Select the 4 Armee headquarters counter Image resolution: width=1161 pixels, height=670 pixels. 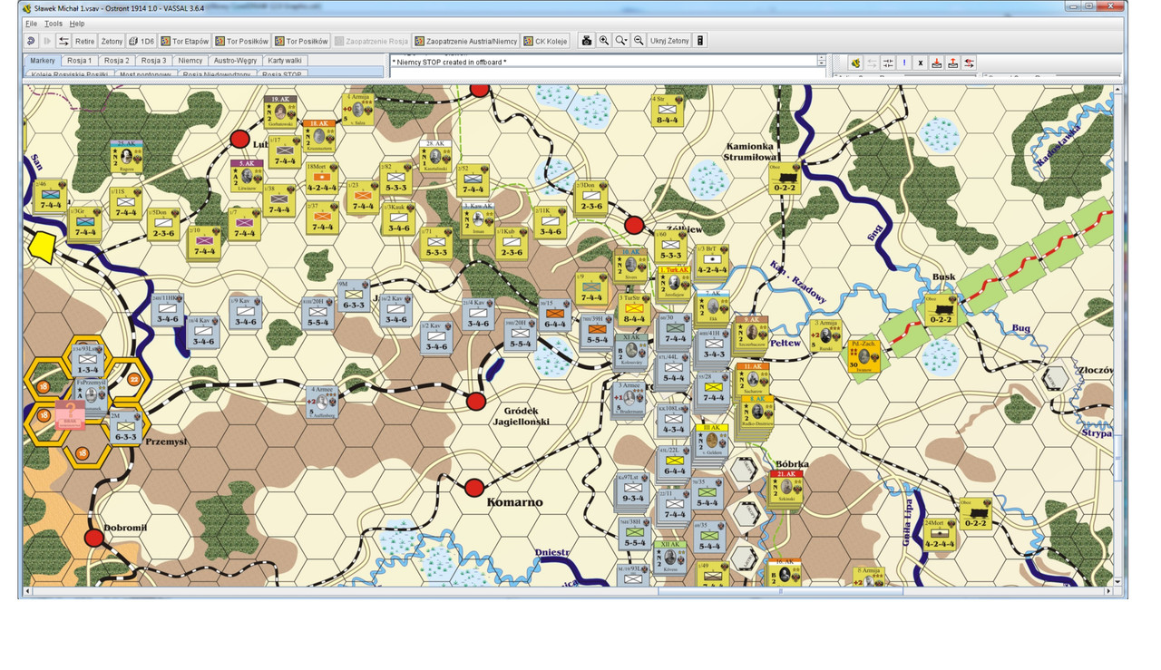[324, 401]
